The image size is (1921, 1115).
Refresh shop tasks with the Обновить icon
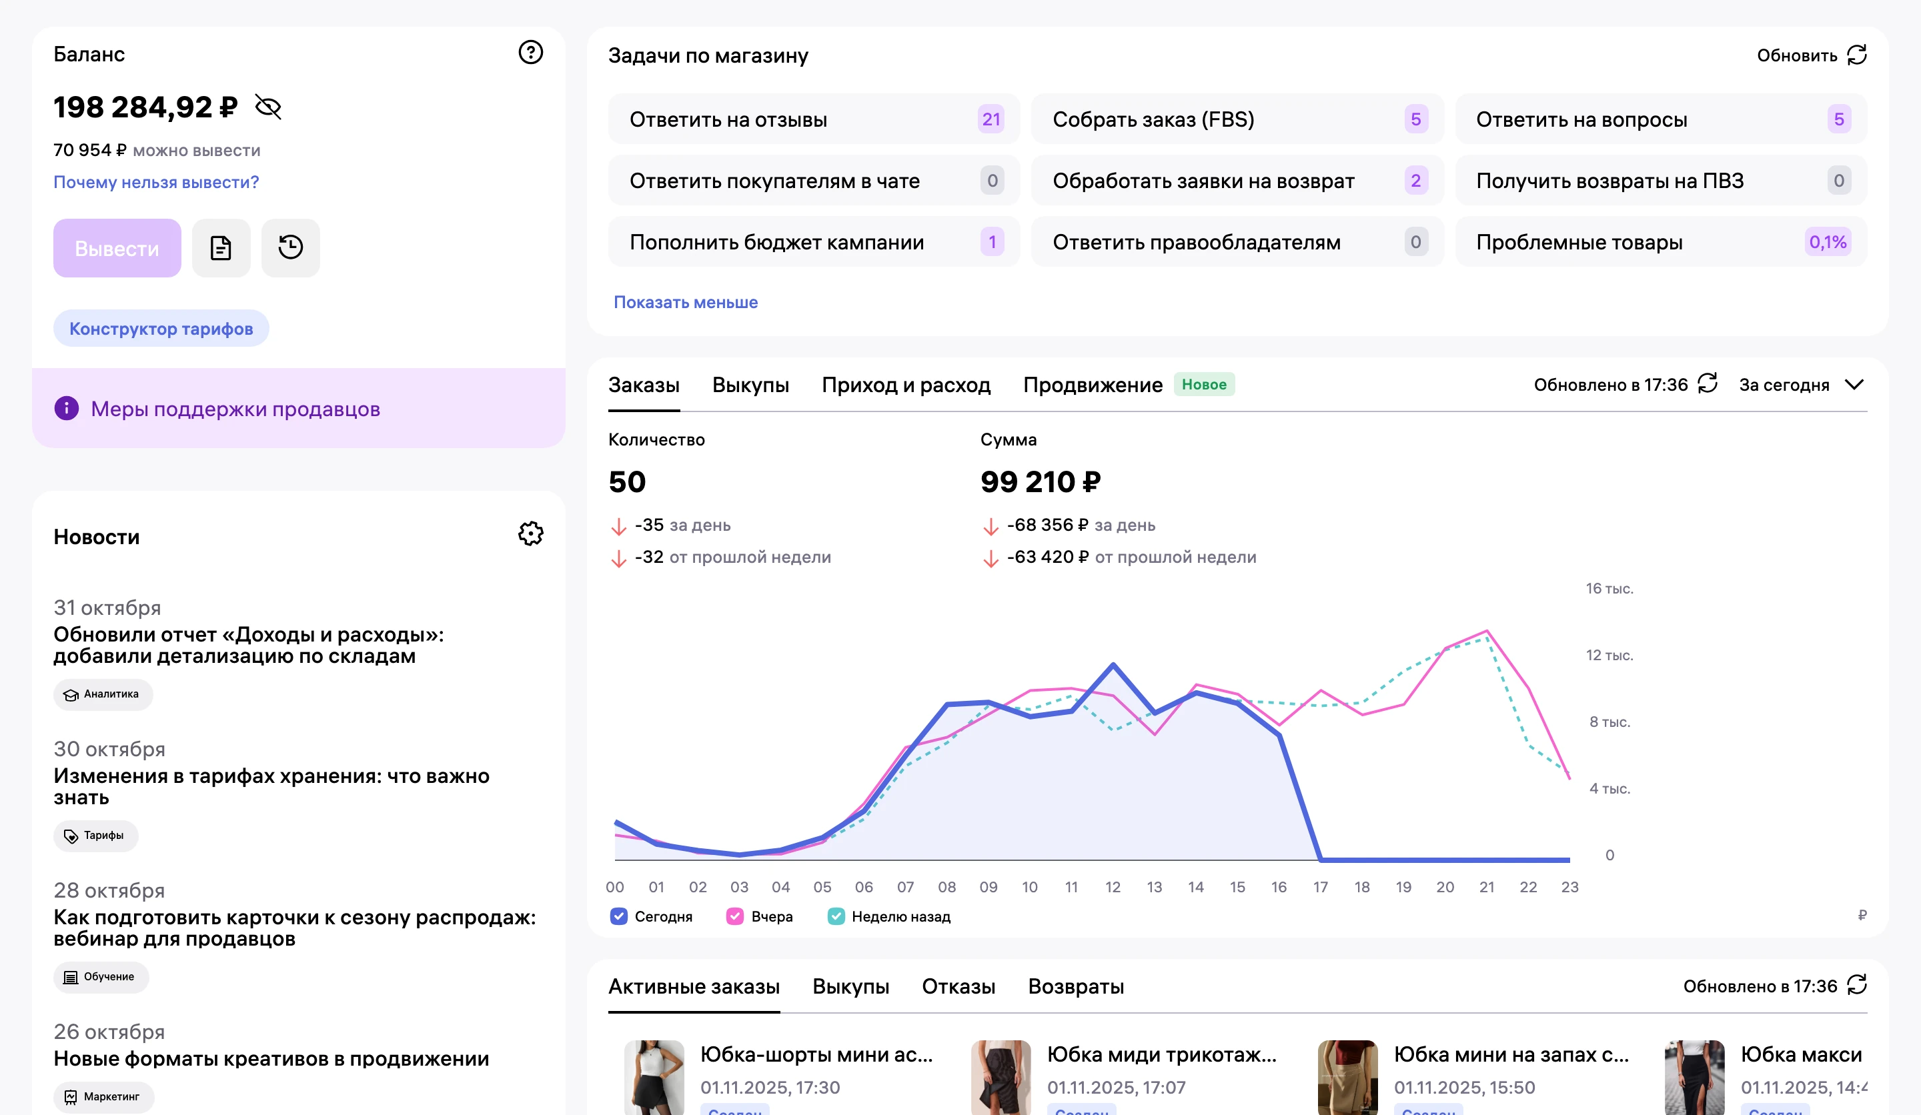pyautogui.click(x=1857, y=55)
